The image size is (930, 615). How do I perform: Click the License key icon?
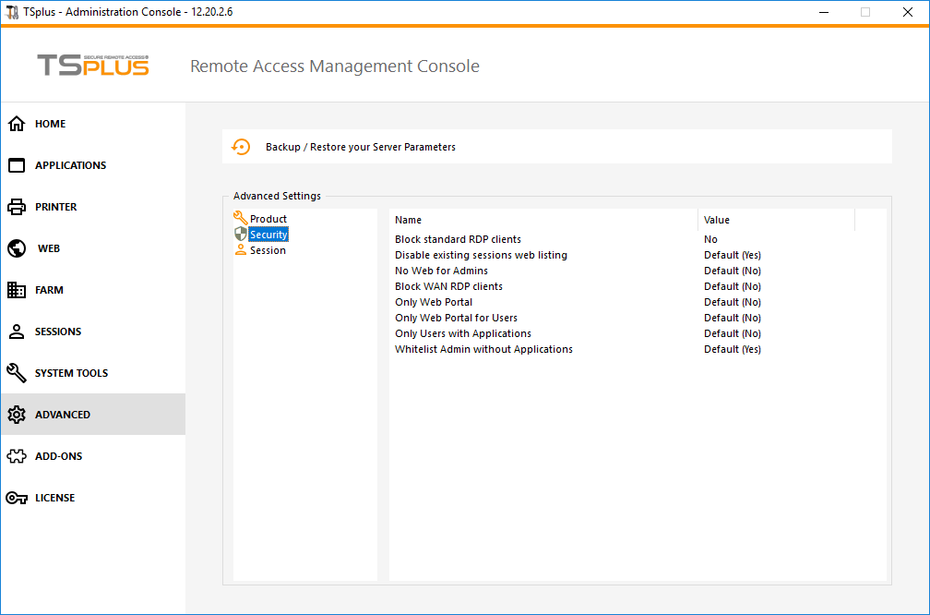point(17,498)
